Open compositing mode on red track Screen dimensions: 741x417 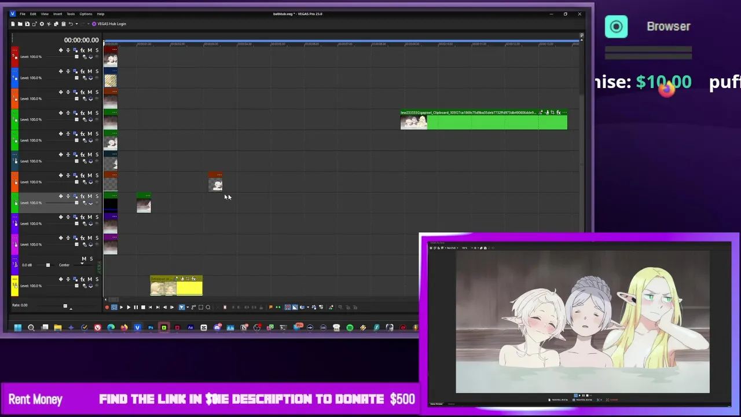click(90, 57)
